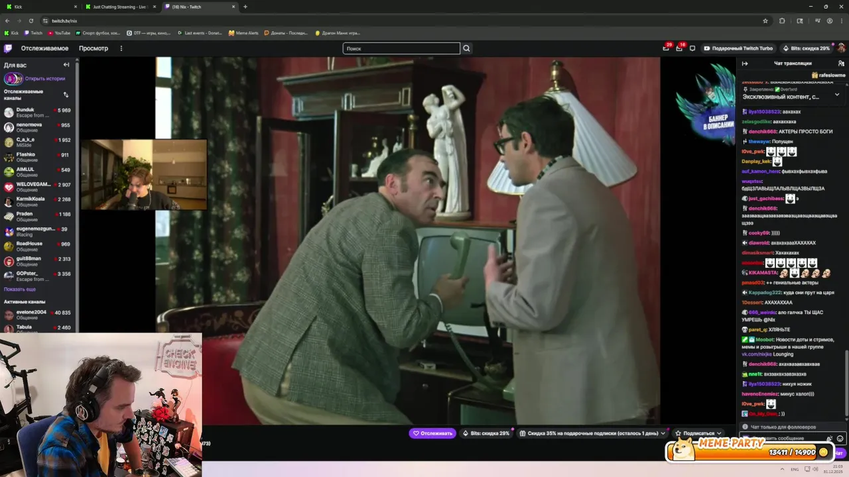This screenshot has width=849, height=477.
Task: Bookmark page with the star icon
Action: coord(765,21)
